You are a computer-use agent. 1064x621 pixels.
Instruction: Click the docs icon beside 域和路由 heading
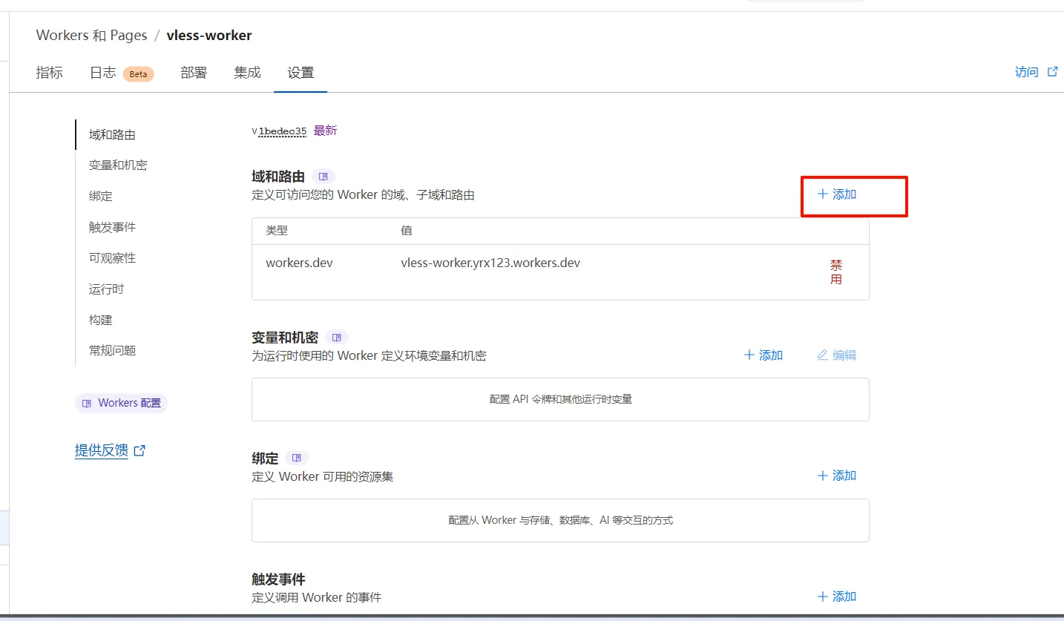[323, 177]
